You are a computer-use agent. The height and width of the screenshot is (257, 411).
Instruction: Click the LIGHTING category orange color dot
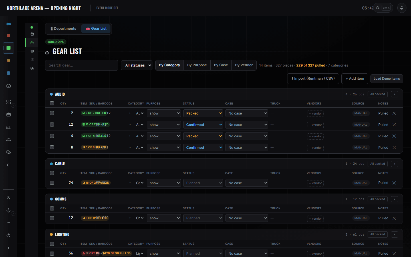click(51, 234)
